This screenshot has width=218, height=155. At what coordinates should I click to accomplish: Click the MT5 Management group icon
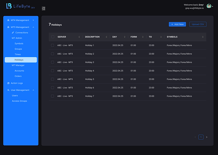click(8, 27)
